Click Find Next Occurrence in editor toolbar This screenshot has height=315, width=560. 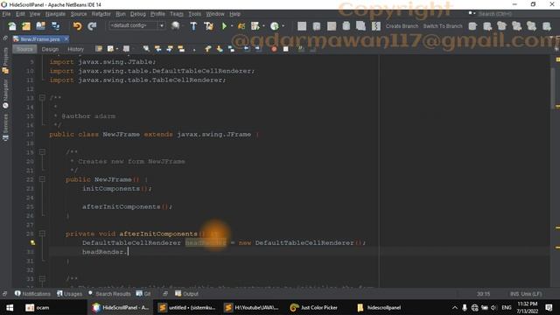pyautogui.click(x=170, y=49)
